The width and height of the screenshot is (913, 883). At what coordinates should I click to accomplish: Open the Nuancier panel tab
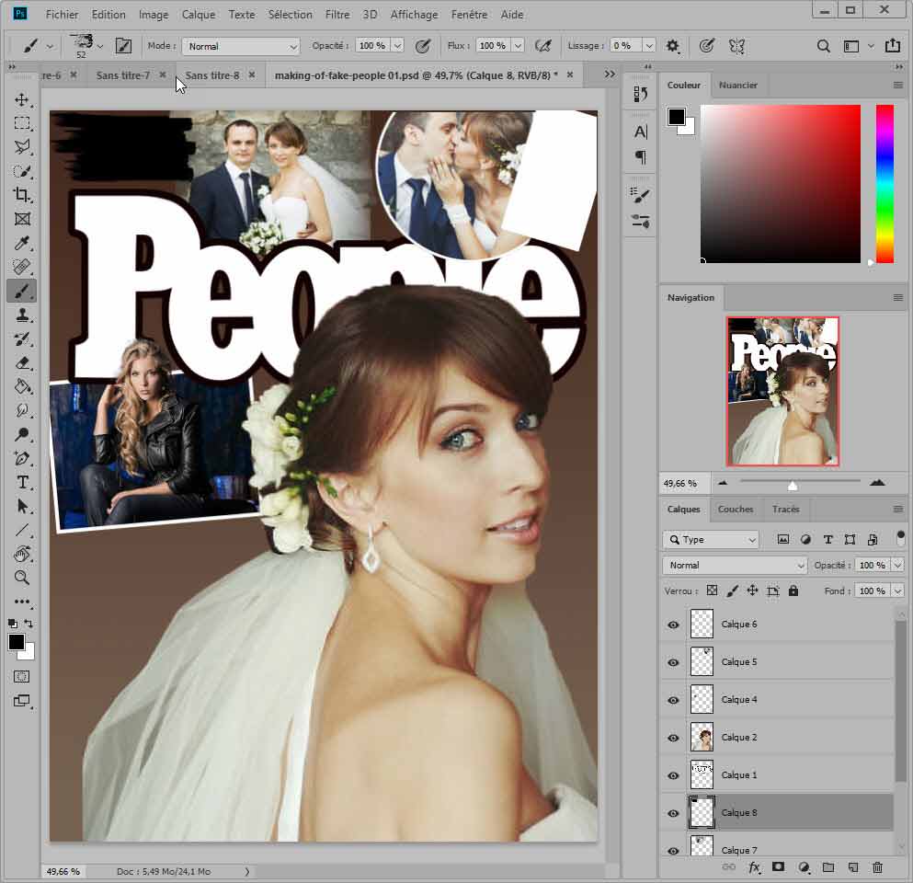coord(737,85)
